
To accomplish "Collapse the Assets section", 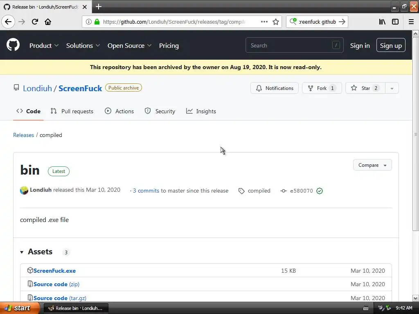I will (x=36, y=252).
